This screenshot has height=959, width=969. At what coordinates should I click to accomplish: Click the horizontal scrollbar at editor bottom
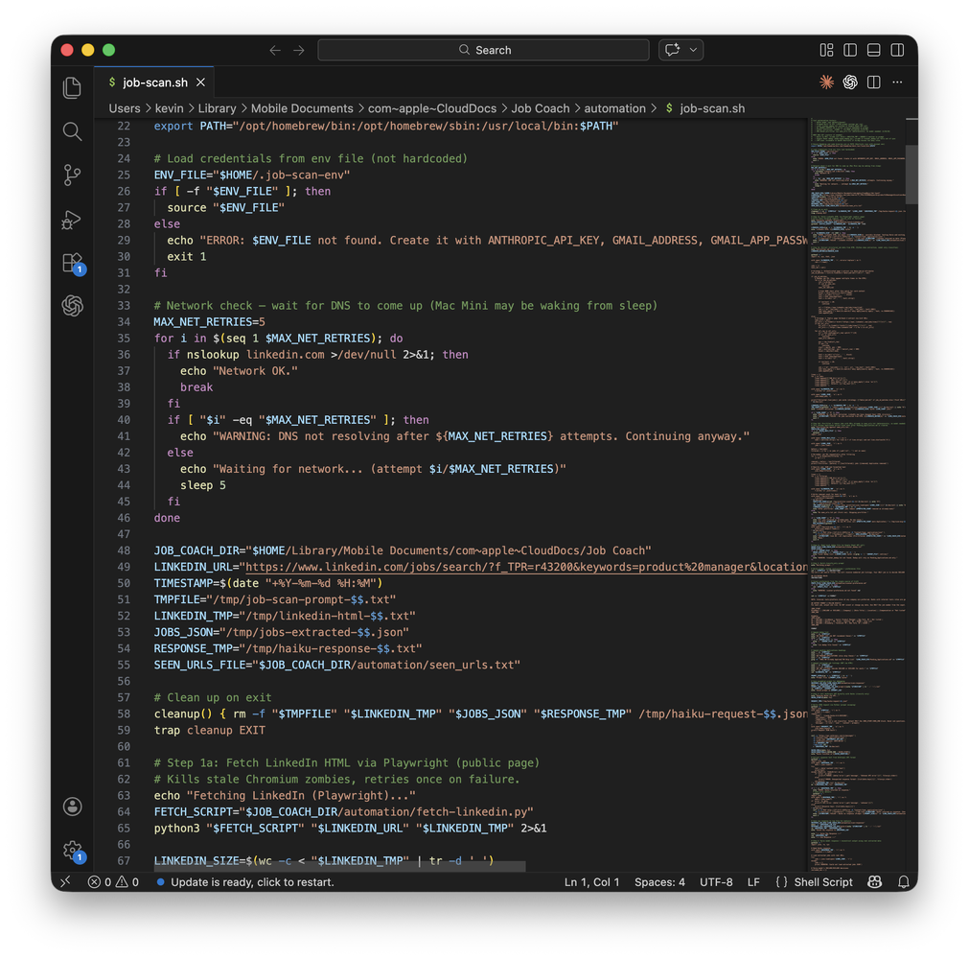pos(340,867)
